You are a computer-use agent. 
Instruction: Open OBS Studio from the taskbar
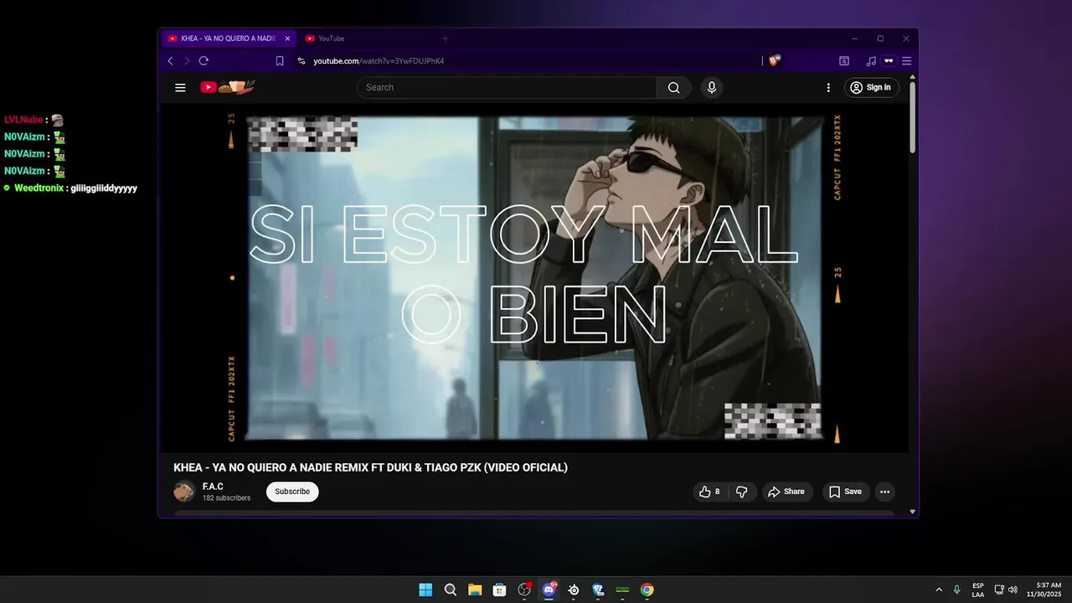coord(524,590)
